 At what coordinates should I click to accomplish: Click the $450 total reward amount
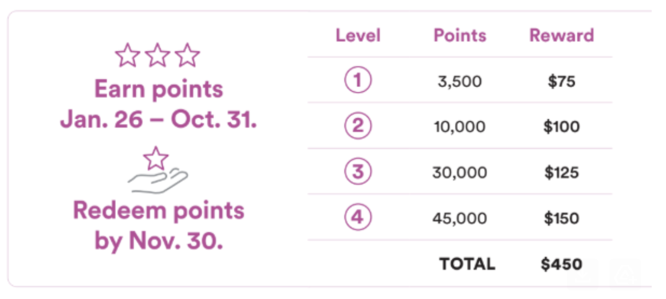pos(562,264)
